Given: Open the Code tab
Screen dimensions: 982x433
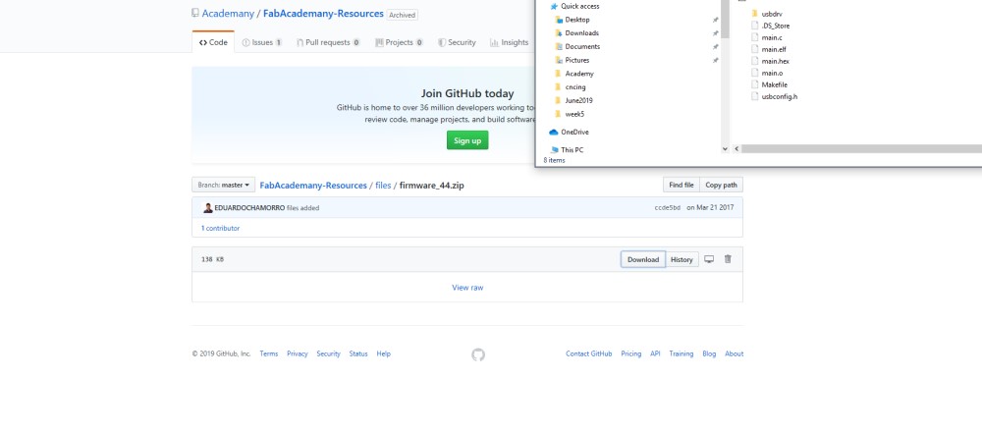Looking at the screenshot, I should 213,42.
